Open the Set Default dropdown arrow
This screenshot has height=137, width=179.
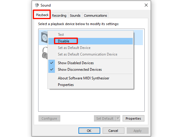118,118
